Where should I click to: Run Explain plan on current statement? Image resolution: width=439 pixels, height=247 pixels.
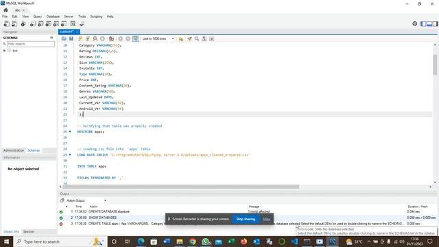95,38
